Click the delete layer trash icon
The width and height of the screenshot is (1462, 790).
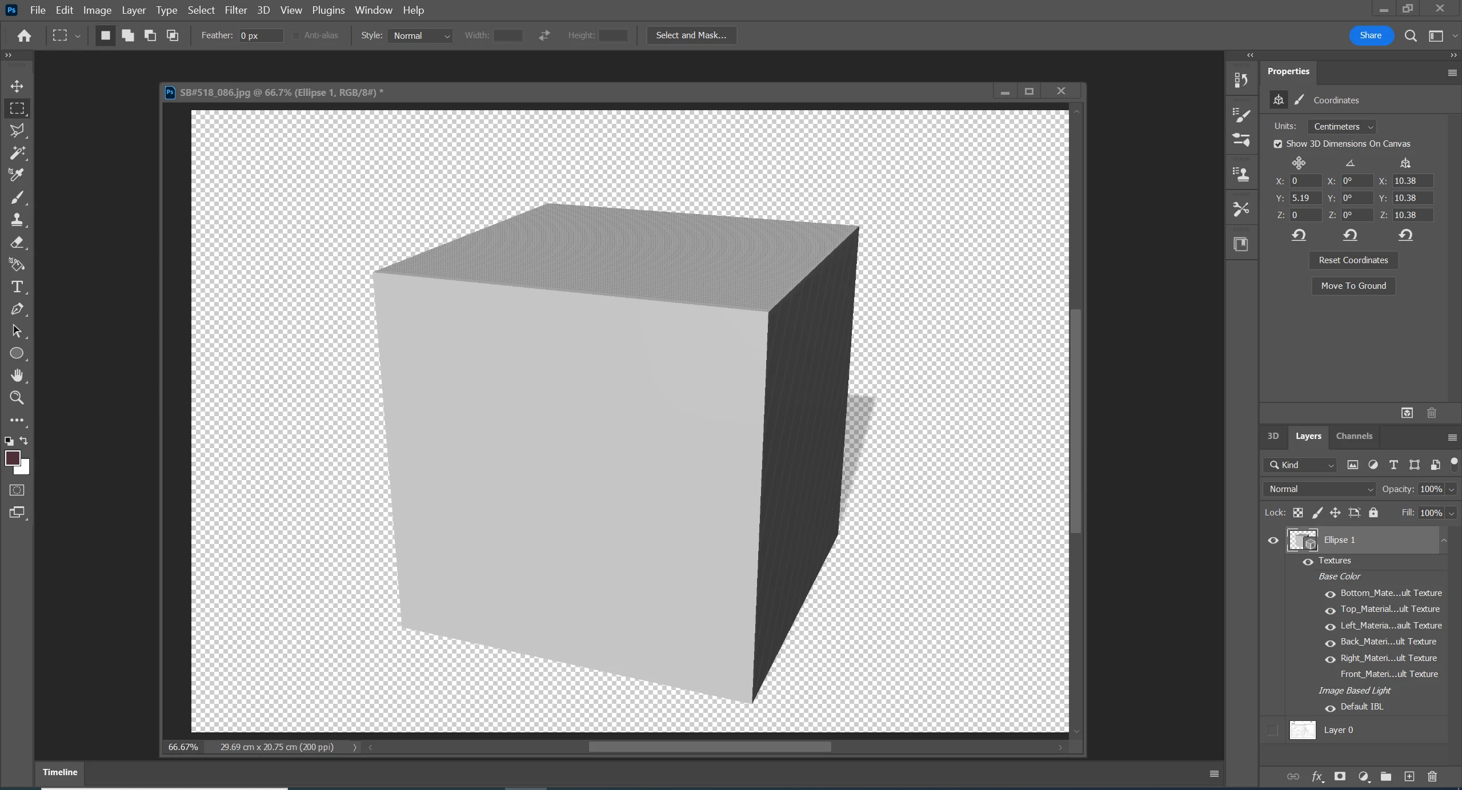tap(1432, 776)
